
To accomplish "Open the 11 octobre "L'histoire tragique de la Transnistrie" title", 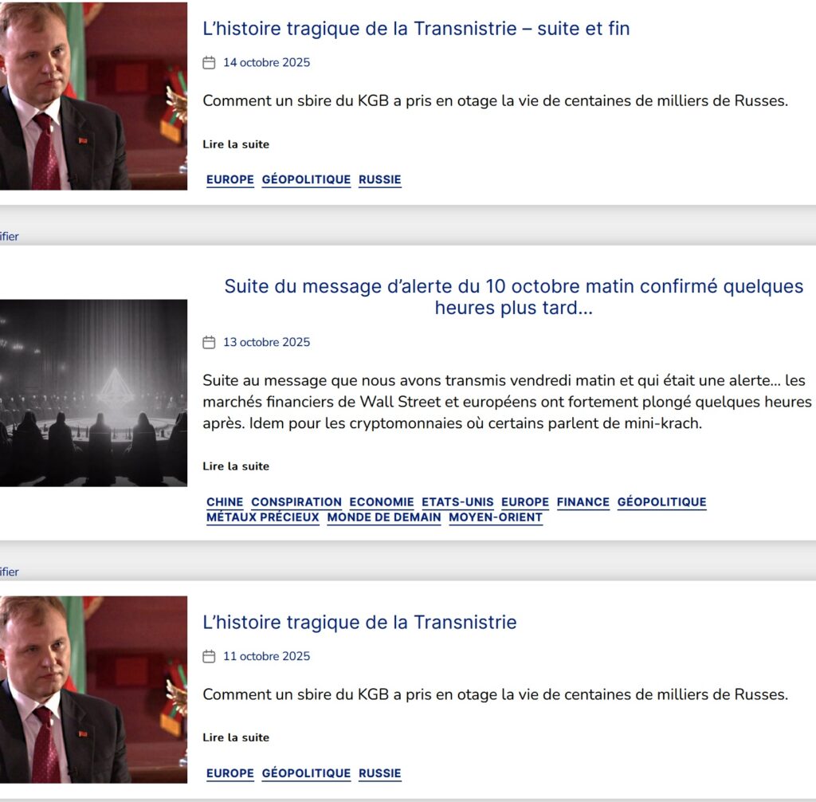I will (x=359, y=622).
